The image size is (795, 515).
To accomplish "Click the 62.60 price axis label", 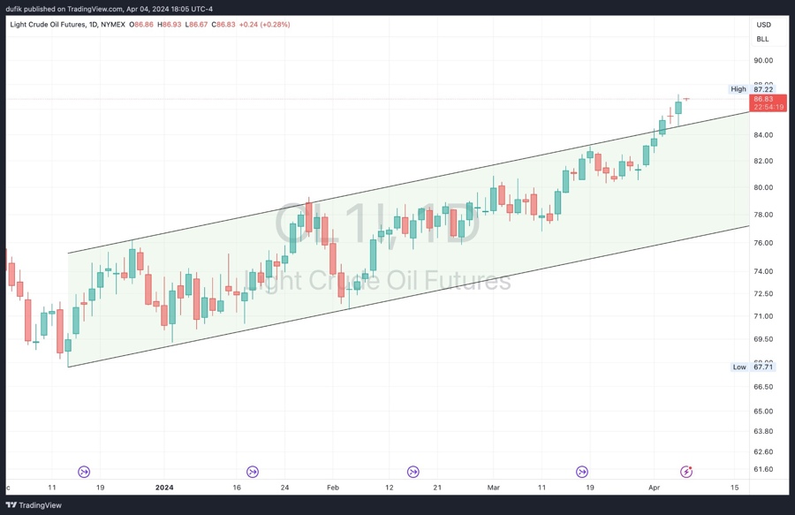I will [763, 451].
